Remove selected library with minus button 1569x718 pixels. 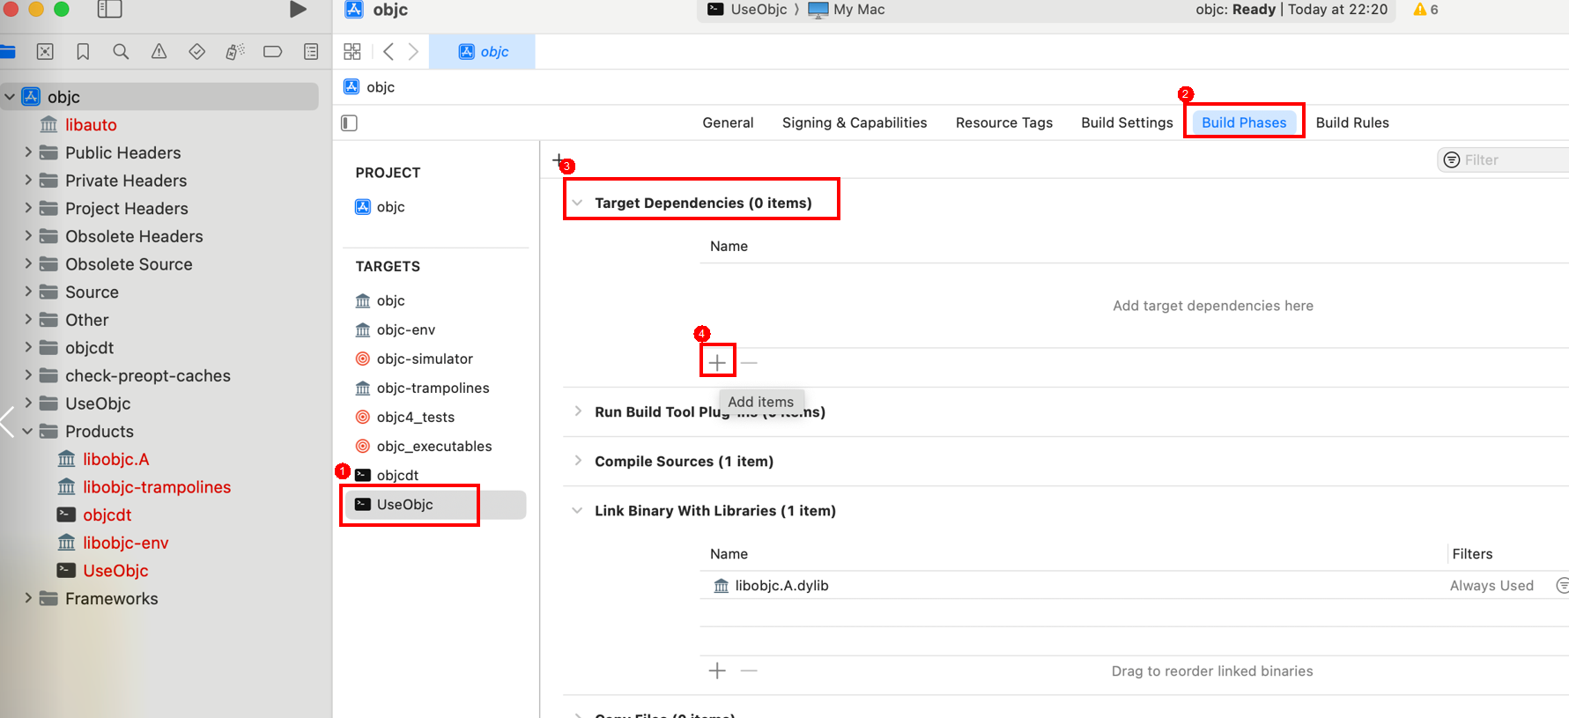coord(749,671)
